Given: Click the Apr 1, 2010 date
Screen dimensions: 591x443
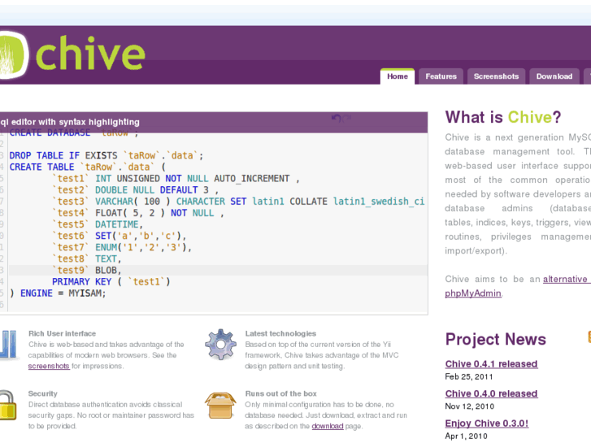Looking at the screenshot, I should coord(467,436).
